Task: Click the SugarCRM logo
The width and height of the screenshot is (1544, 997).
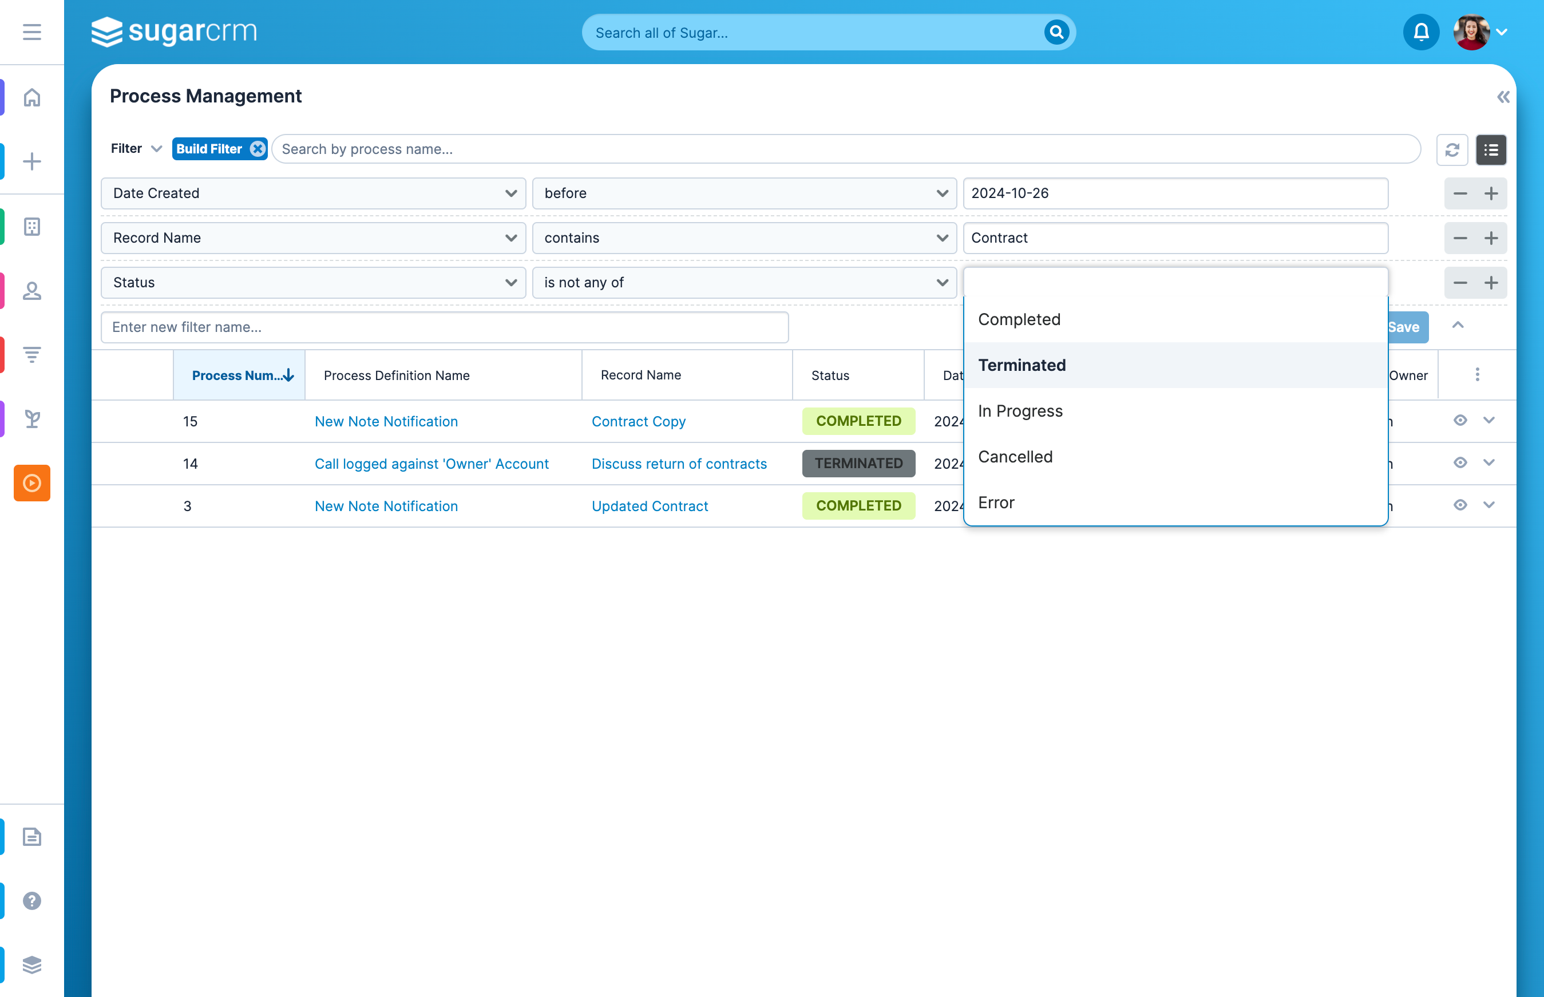Action: tap(174, 31)
